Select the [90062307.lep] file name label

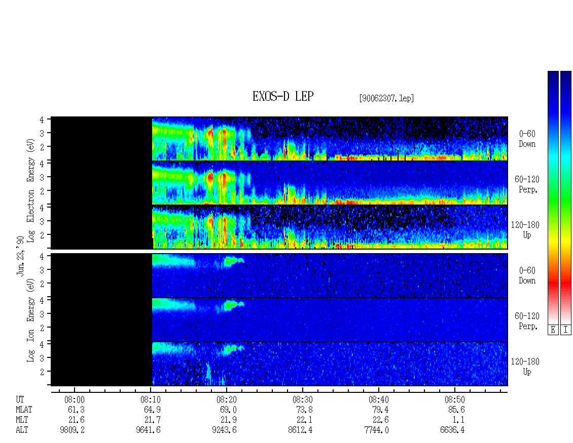pyautogui.click(x=386, y=98)
